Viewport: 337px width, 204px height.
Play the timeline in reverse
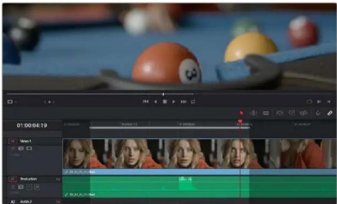click(x=155, y=101)
